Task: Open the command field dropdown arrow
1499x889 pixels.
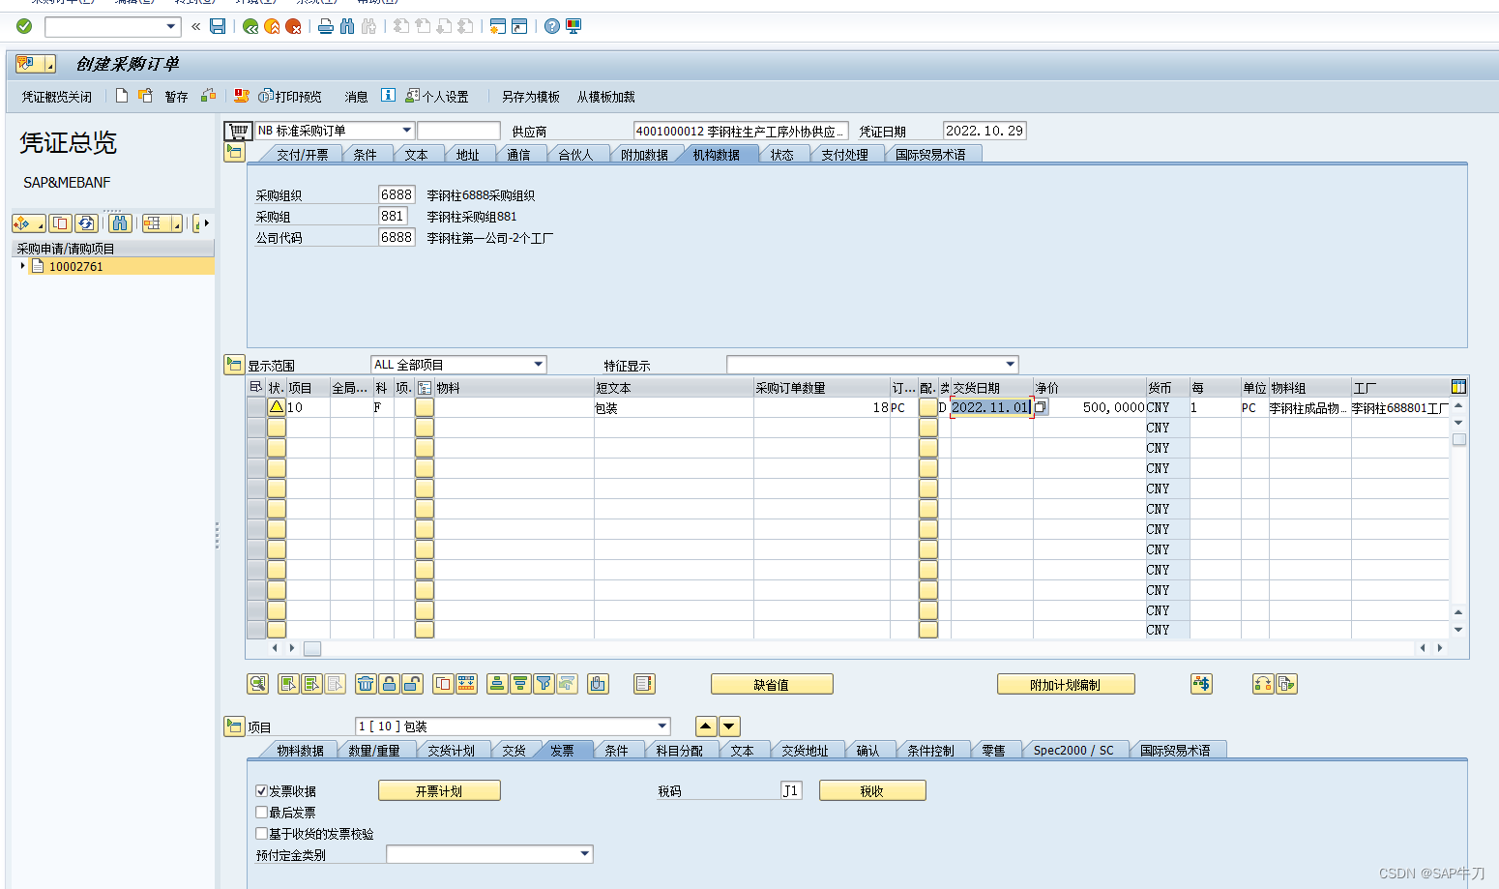Action: (171, 26)
